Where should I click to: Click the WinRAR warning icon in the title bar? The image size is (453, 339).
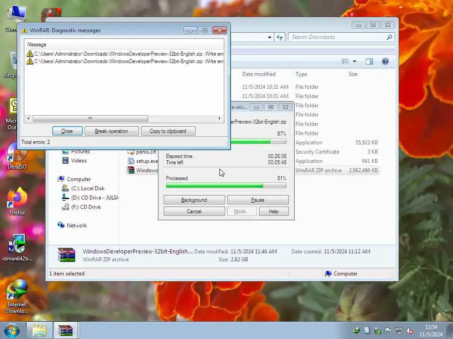point(25,30)
